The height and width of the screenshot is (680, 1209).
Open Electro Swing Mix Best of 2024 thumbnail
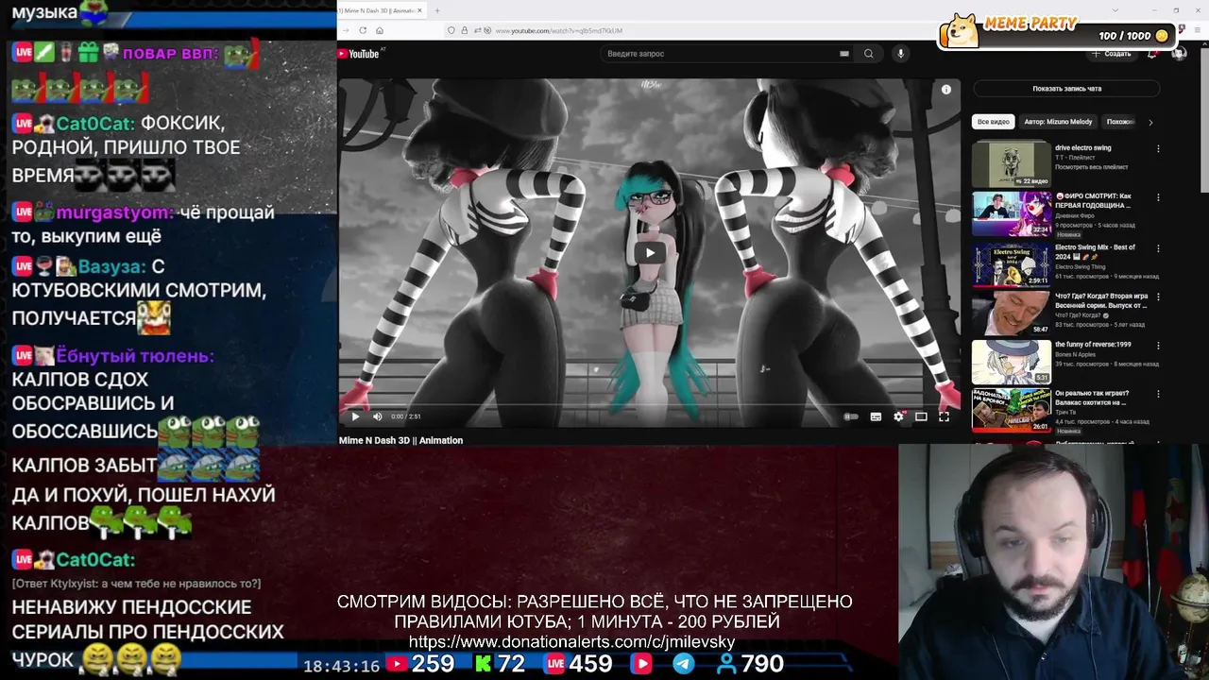point(1012,263)
